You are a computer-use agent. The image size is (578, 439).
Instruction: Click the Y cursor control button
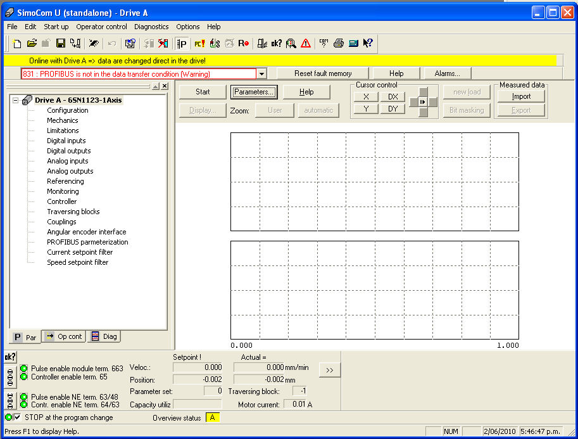coord(366,109)
